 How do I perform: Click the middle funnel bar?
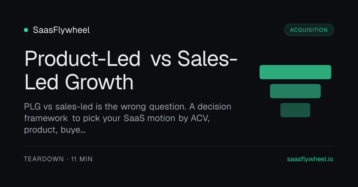coord(295,91)
